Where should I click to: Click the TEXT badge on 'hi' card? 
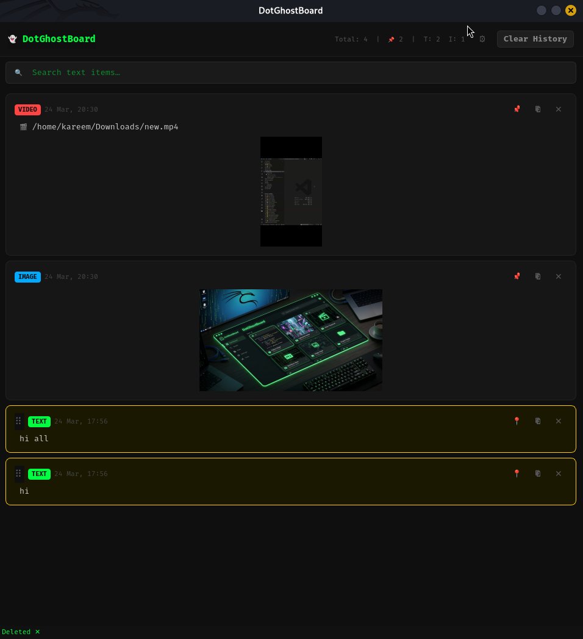(x=39, y=474)
